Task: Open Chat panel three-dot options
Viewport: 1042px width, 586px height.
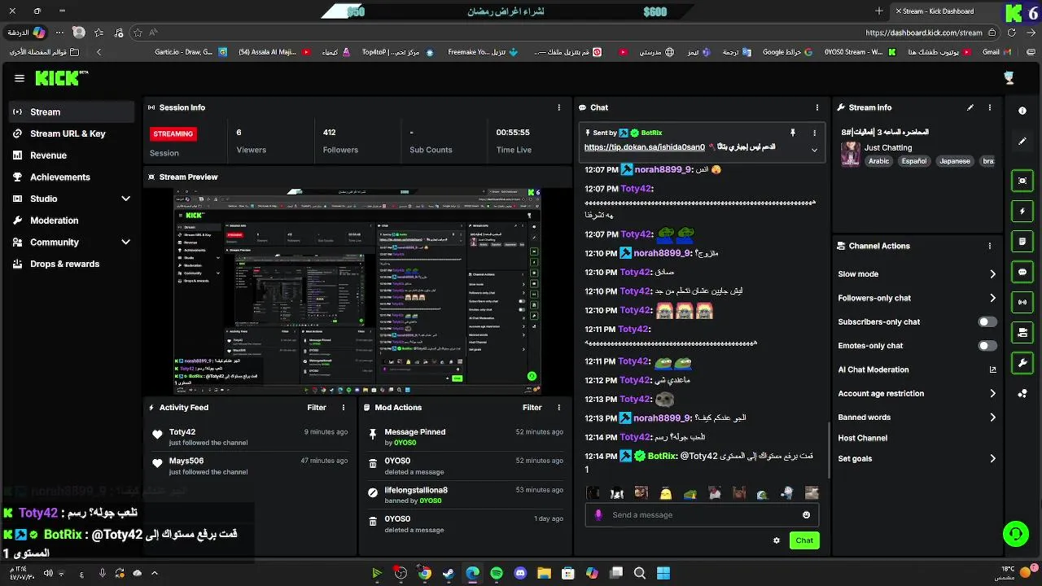Action: (817, 107)
